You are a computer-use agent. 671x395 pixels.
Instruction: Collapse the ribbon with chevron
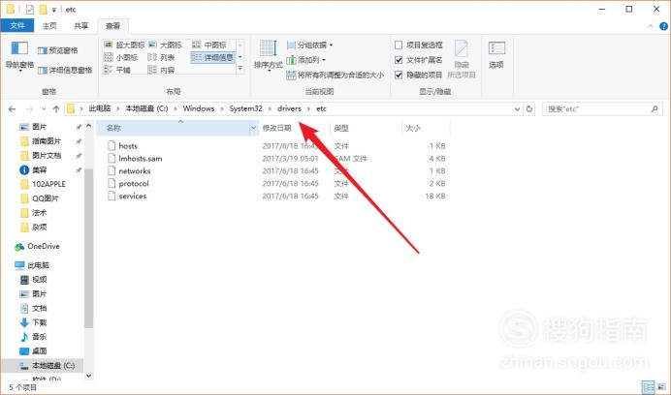pyautogui.click(x=651, y=26)
